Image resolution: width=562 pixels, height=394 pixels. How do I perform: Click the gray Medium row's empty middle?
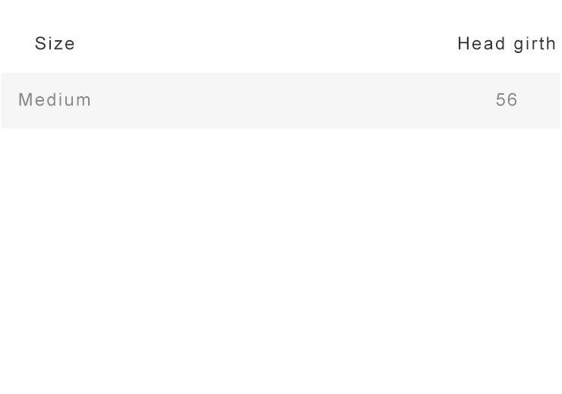(281, 100)
